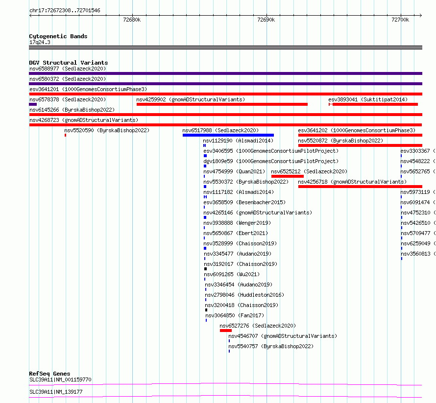Select the nsv5540757 (ByrskaBishop2022) label
This screenshot has width=436, height=403.
[271, 346]
